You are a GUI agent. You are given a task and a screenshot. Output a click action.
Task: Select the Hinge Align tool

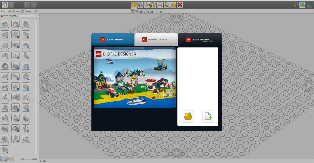pyautogui.click(x=154, y=4)
